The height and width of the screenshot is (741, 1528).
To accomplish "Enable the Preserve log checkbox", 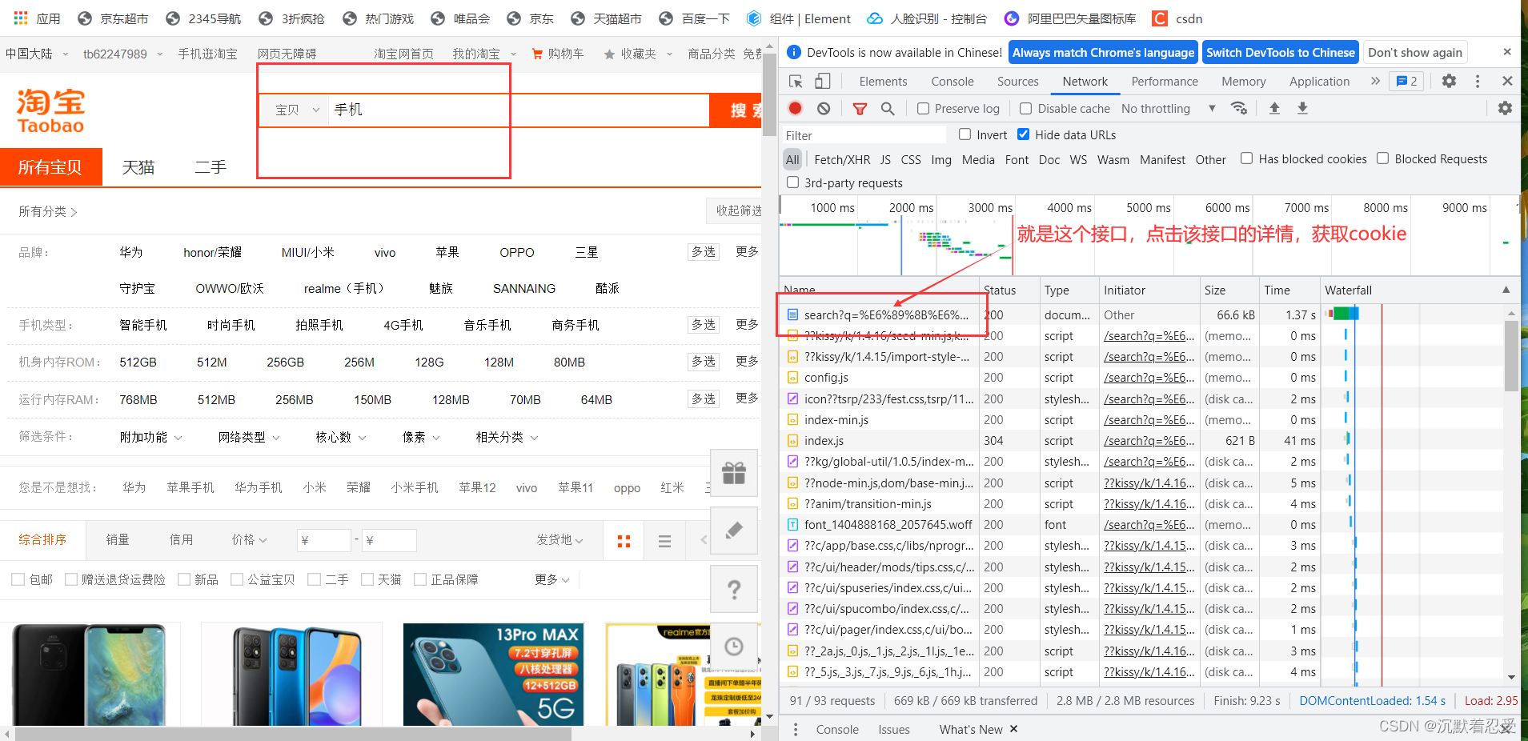I will [923, 108].
